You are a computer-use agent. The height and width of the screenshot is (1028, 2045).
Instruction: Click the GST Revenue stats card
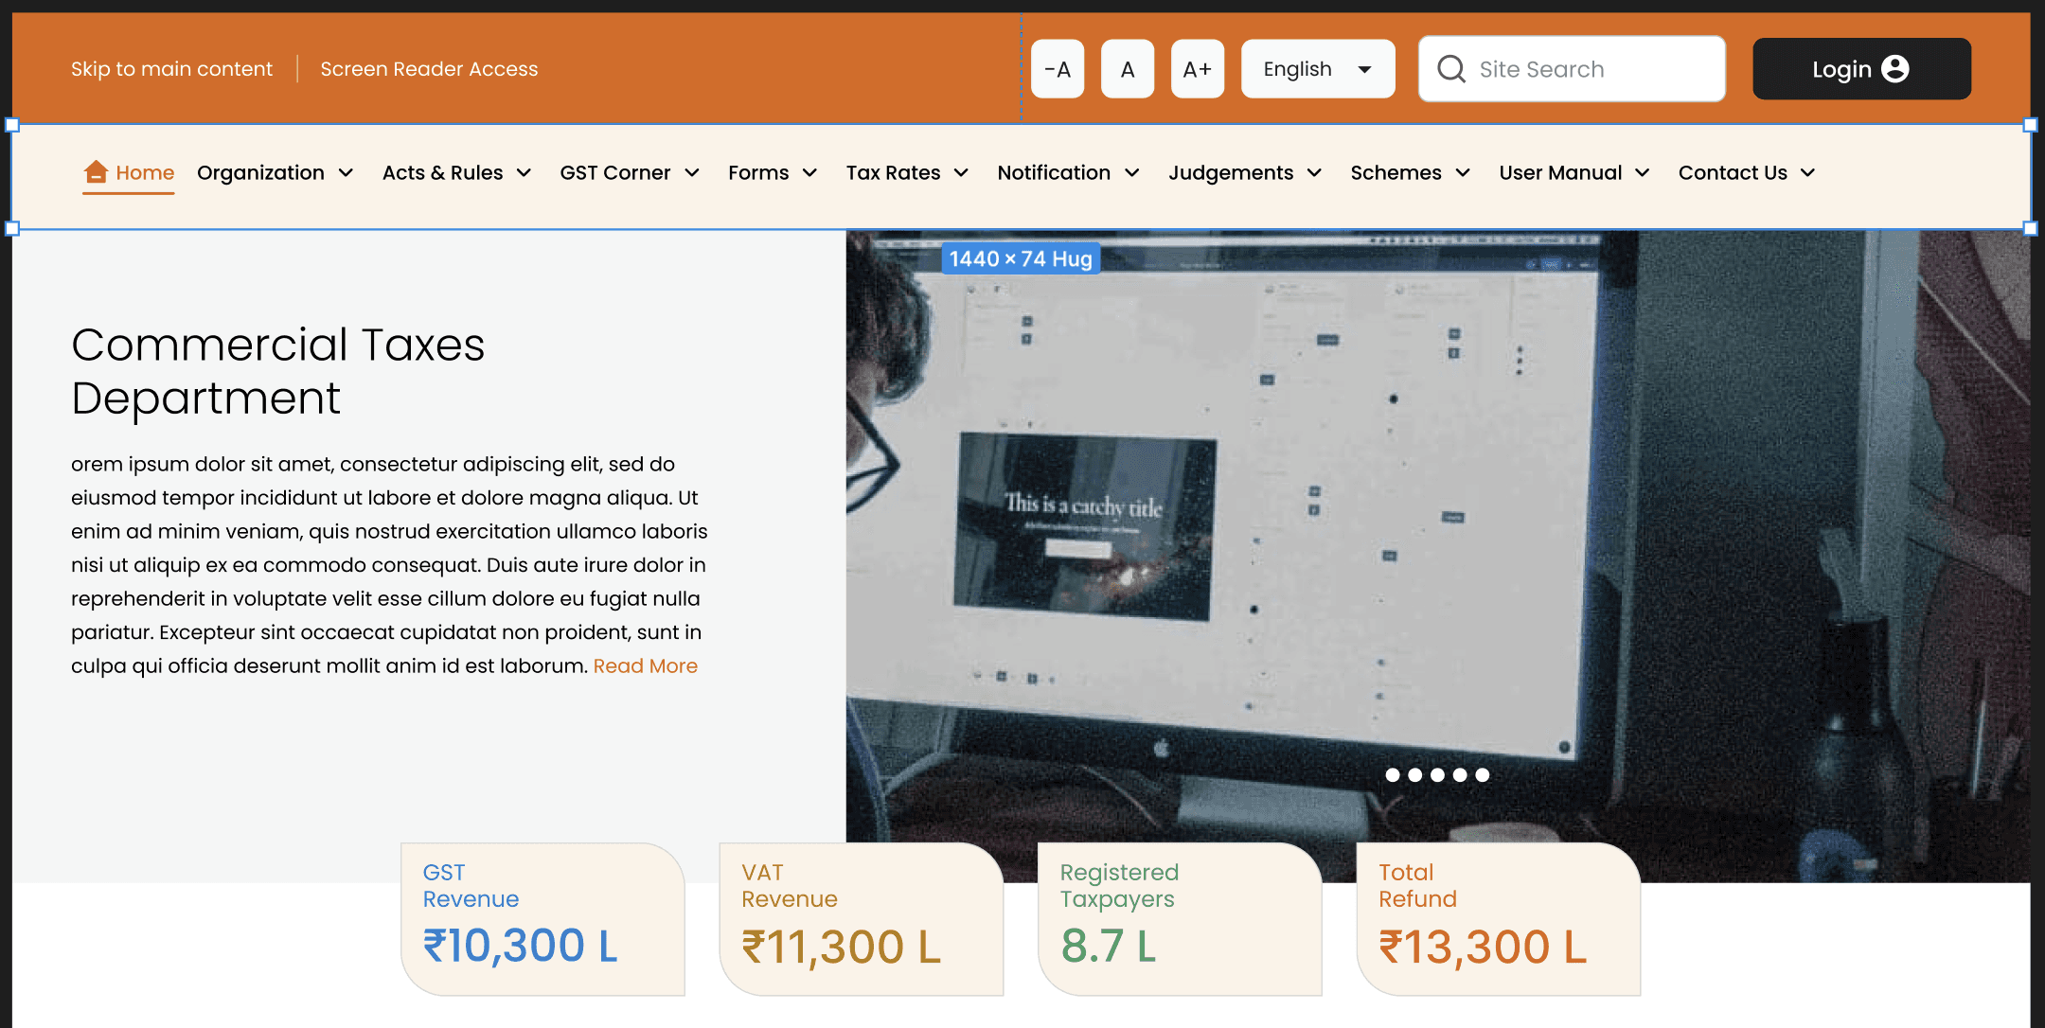click(542, 918)
